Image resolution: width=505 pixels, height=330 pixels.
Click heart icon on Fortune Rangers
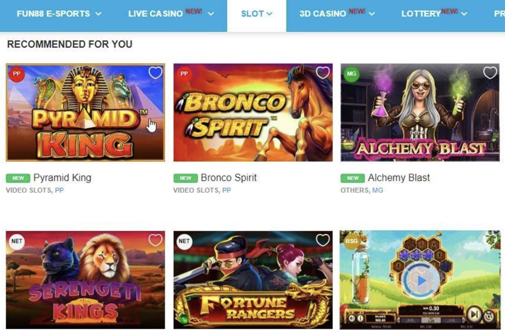tap(323, 240)
